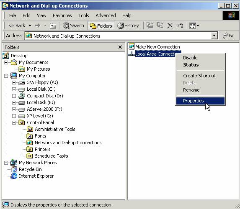
Task: Open the Advanced menu
Action: click(106, 15)
